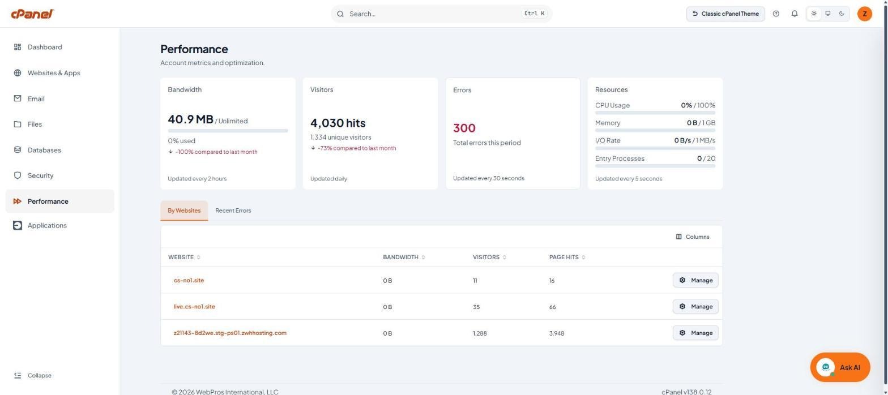Open the notifications bell
The image size is (888, 395).
pos(795,14)
